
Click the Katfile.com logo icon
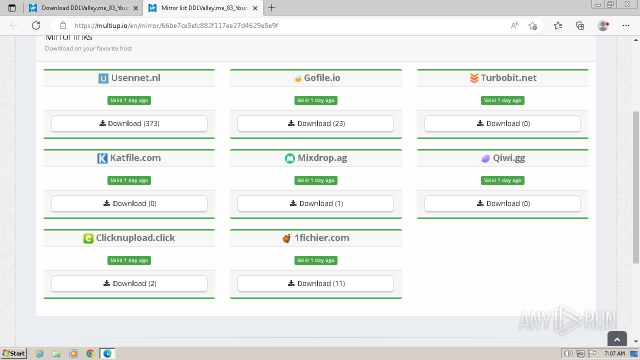point(102,158)
